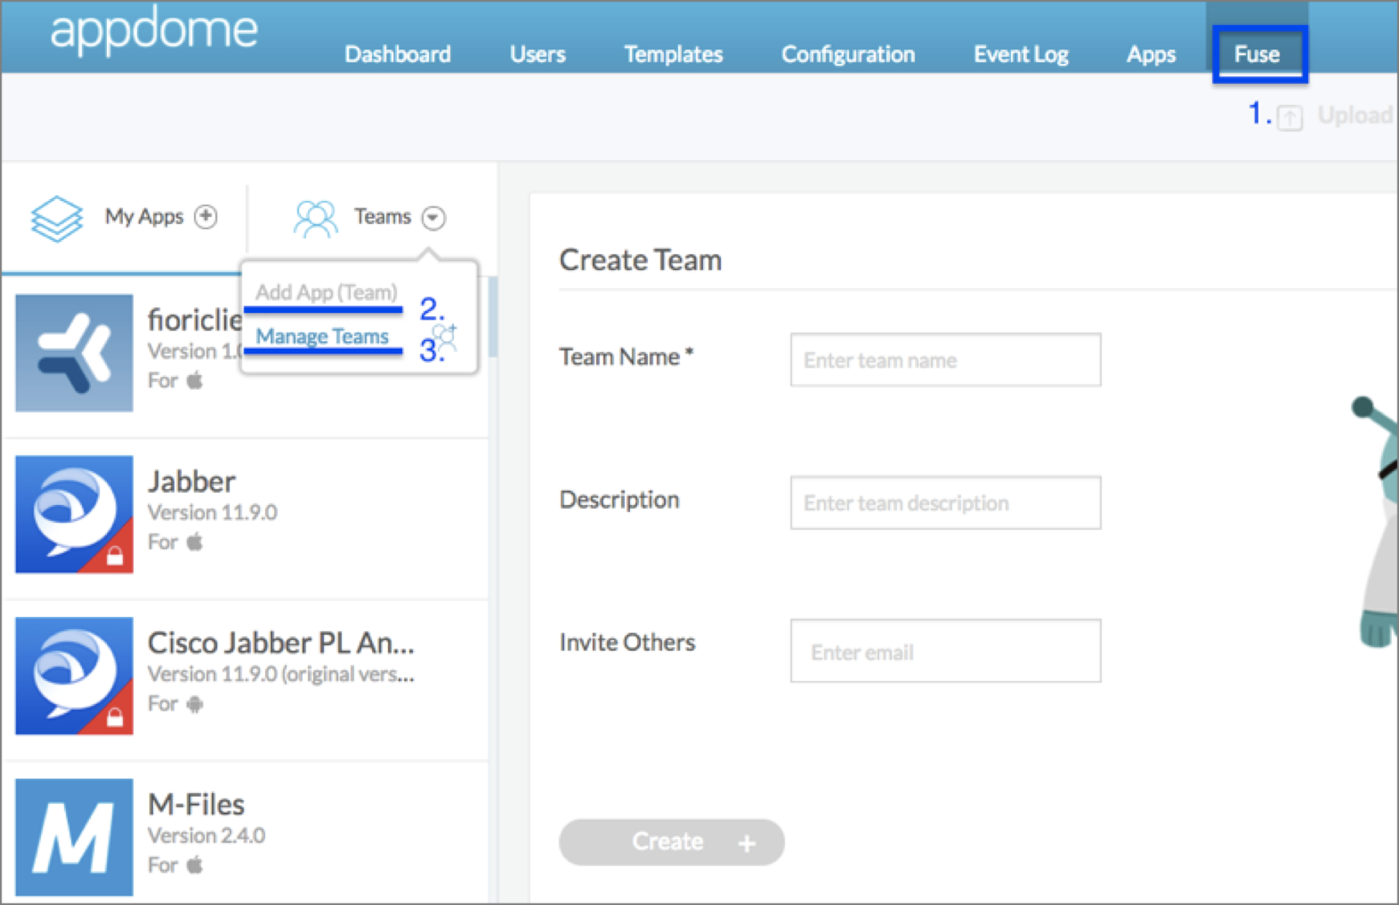Image resolution: width=1399 pixels, height=905 pixels.
Task: Select the Fuse tab
Action: coord(1257,54)
